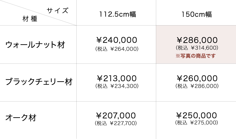Click tax-included price ¥234,300
The image size is (236, 139).
(x=117, y=86)
